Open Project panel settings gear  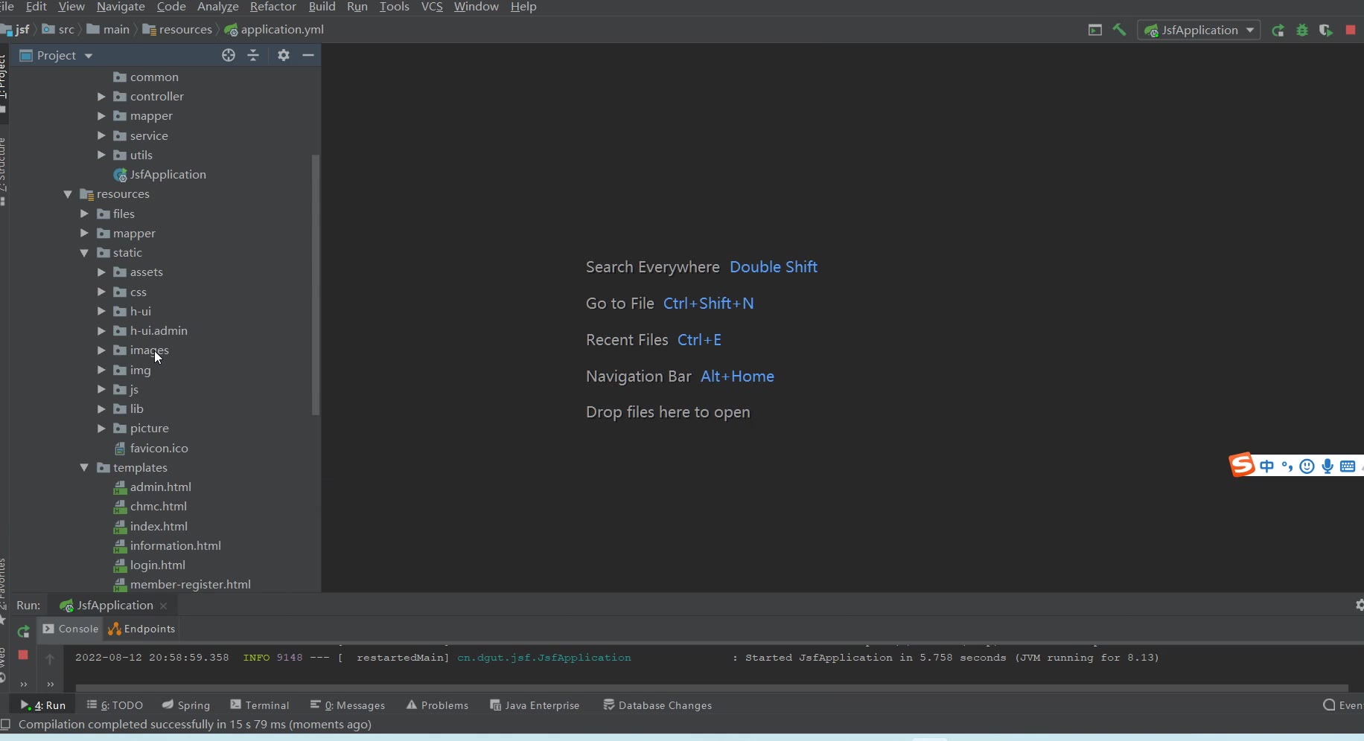[x=283, y=55]
